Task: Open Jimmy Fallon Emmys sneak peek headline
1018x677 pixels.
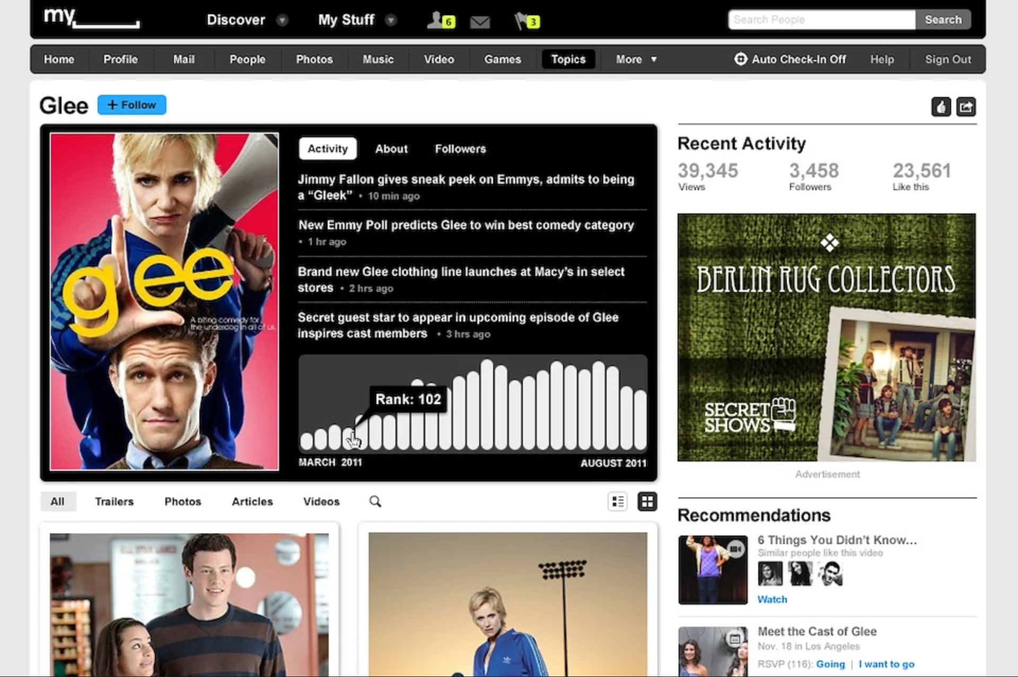Action: coord(466,187)
